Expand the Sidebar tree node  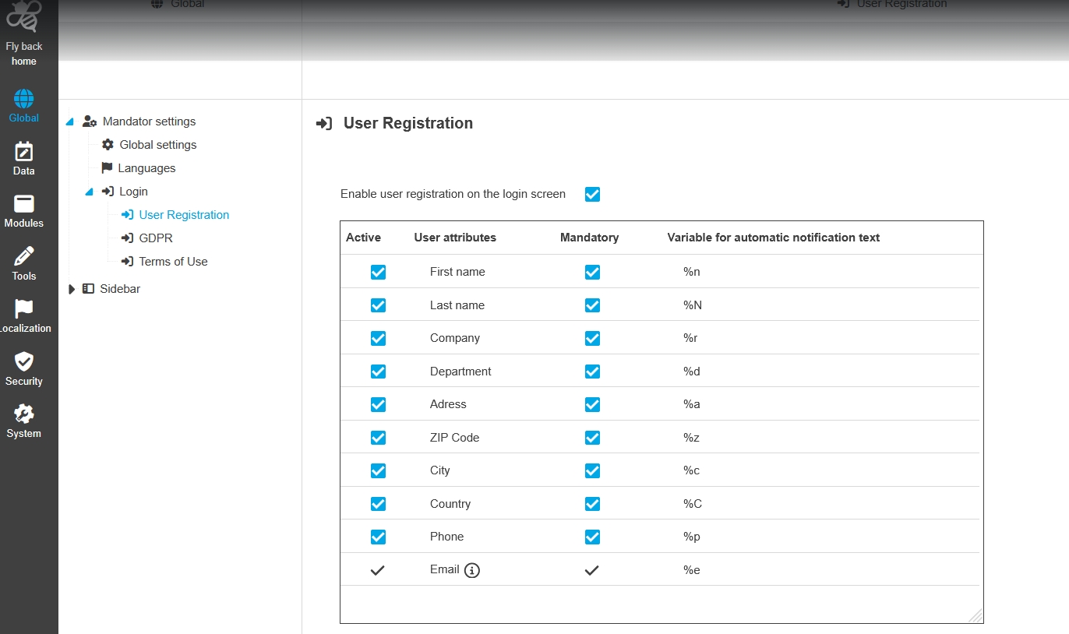72,289
